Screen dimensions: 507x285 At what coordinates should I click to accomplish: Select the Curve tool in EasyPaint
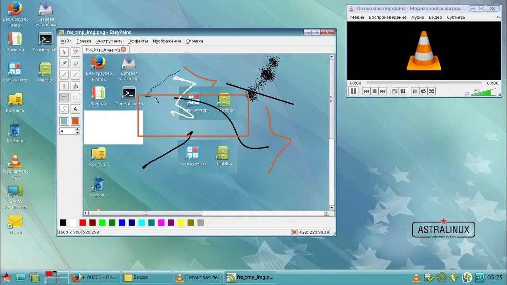(x=64, y=109)
